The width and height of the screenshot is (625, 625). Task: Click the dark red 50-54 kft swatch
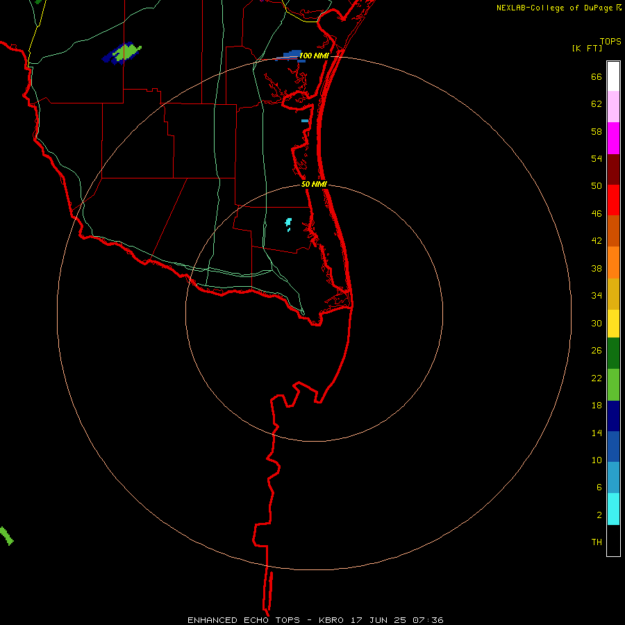pos(613,169)
